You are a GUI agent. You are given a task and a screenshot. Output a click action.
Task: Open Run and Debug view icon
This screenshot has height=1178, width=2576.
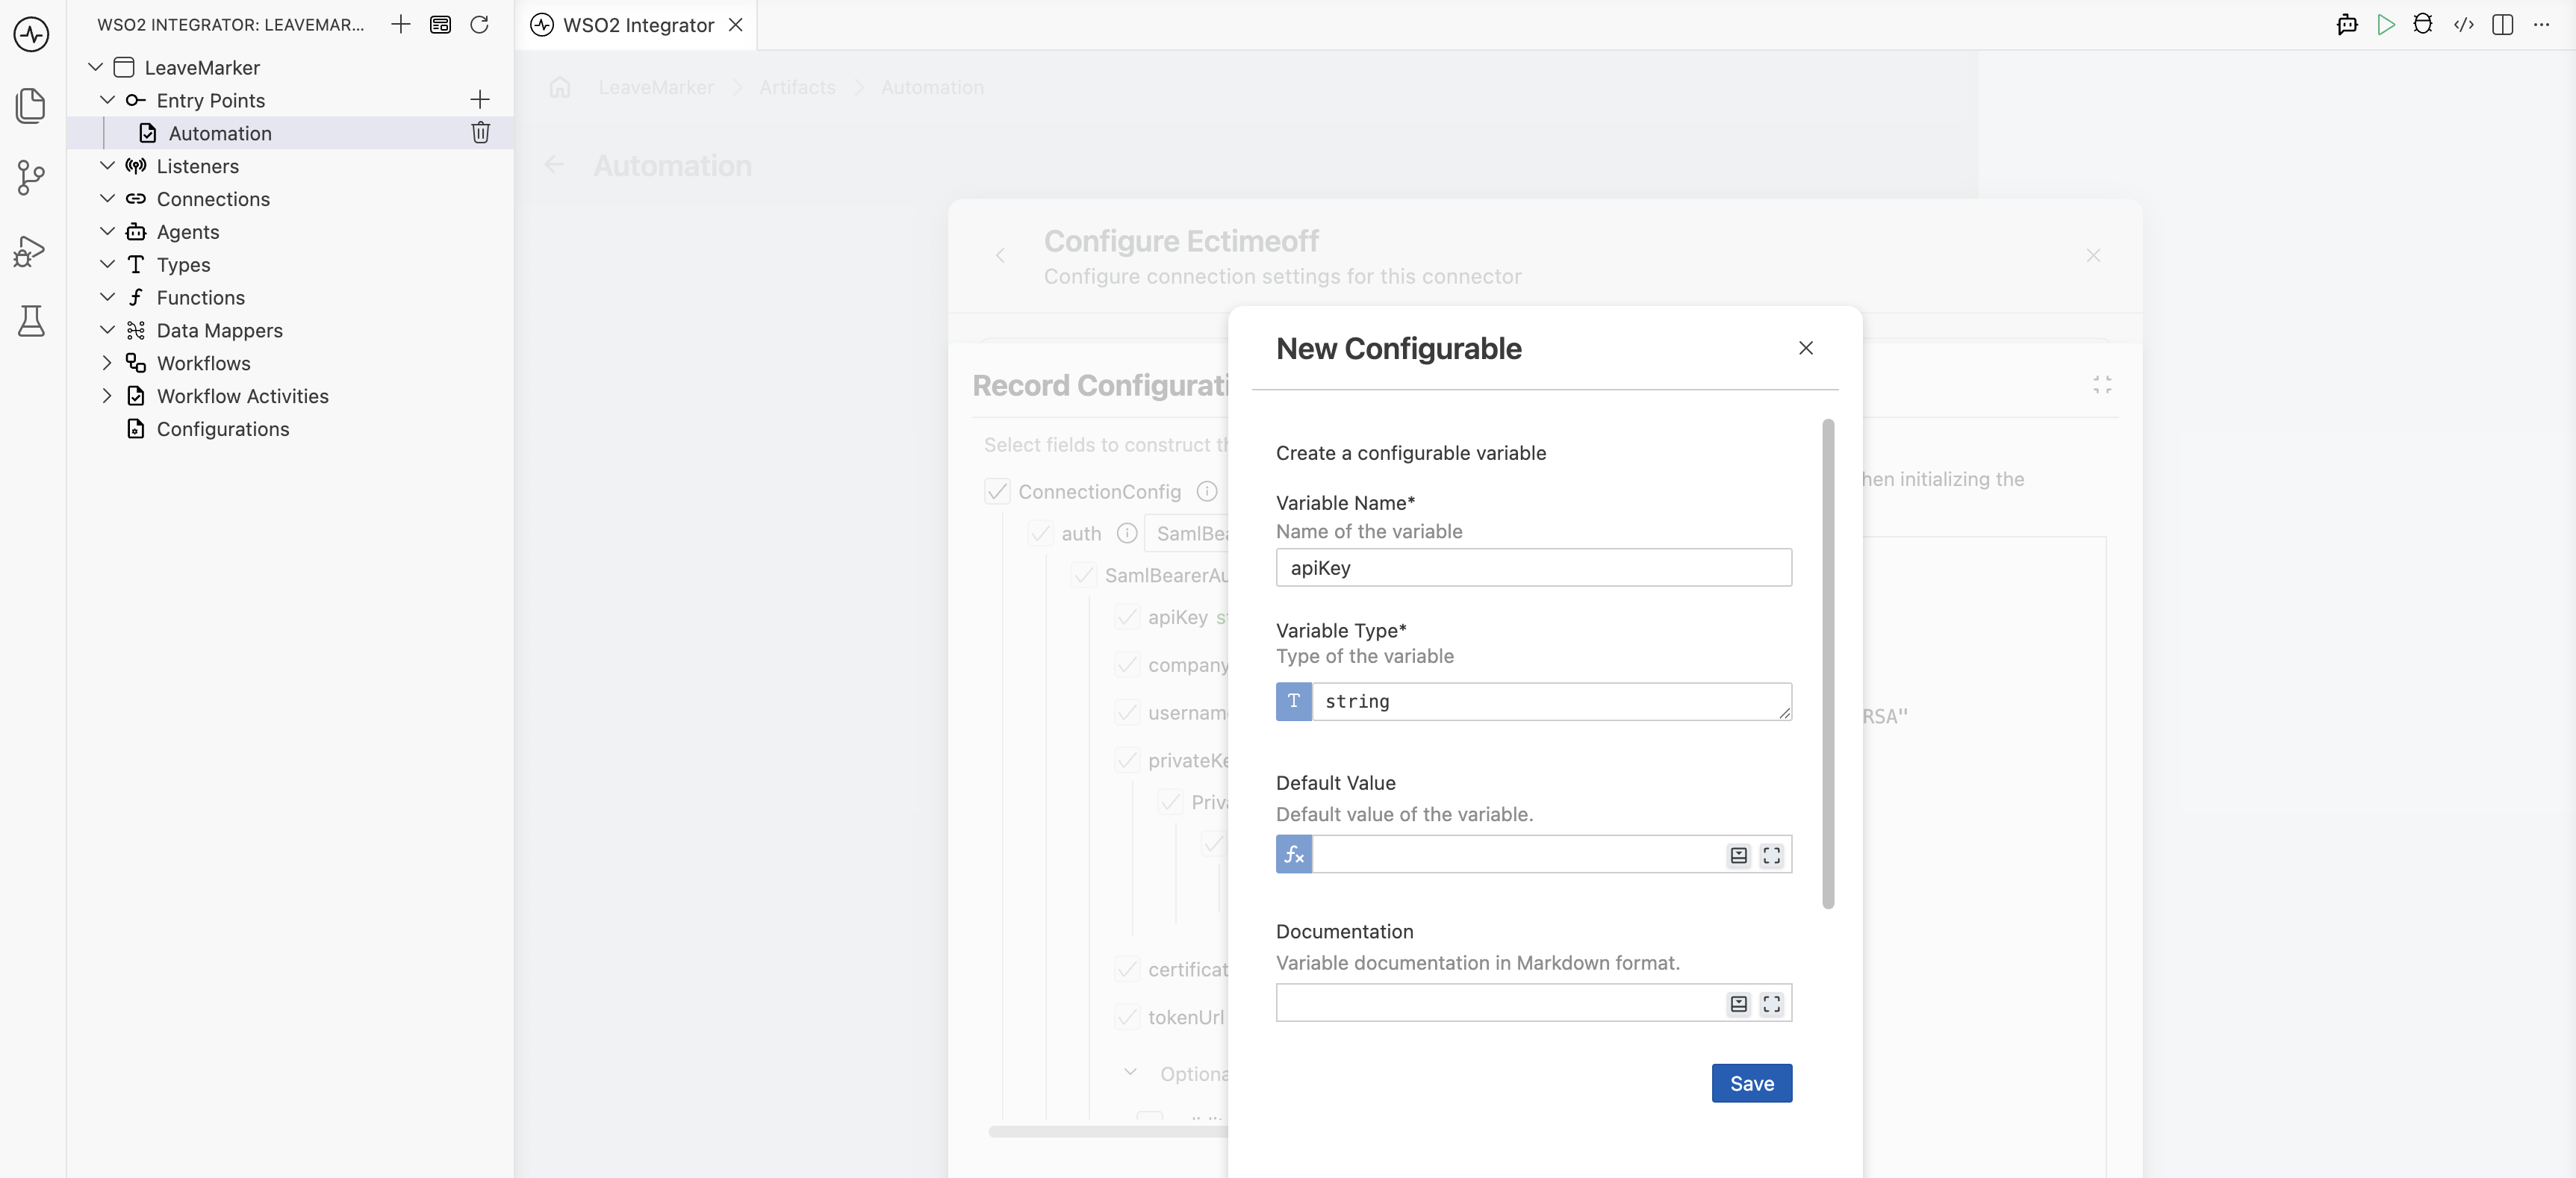pyautogui.click(x=31, y=250)
